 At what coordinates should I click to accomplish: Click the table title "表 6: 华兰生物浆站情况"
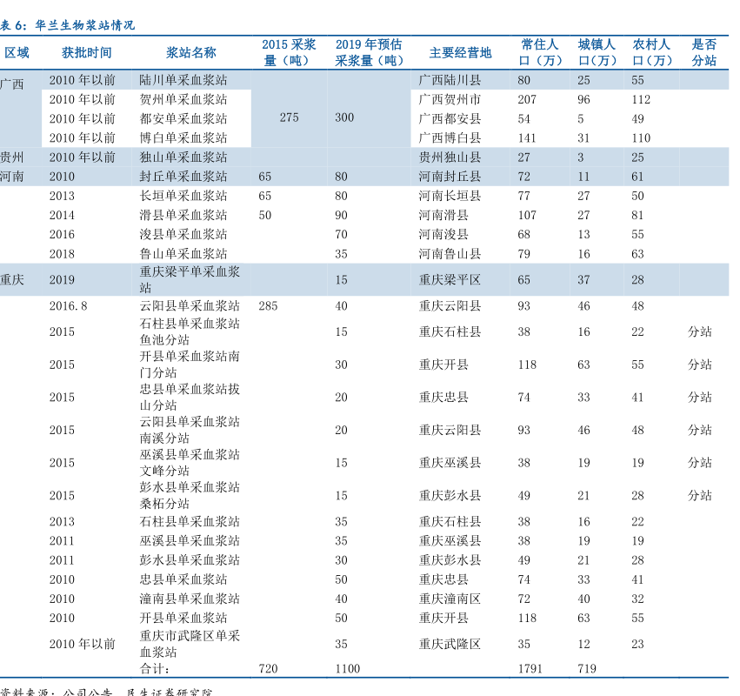coord(68,25)
